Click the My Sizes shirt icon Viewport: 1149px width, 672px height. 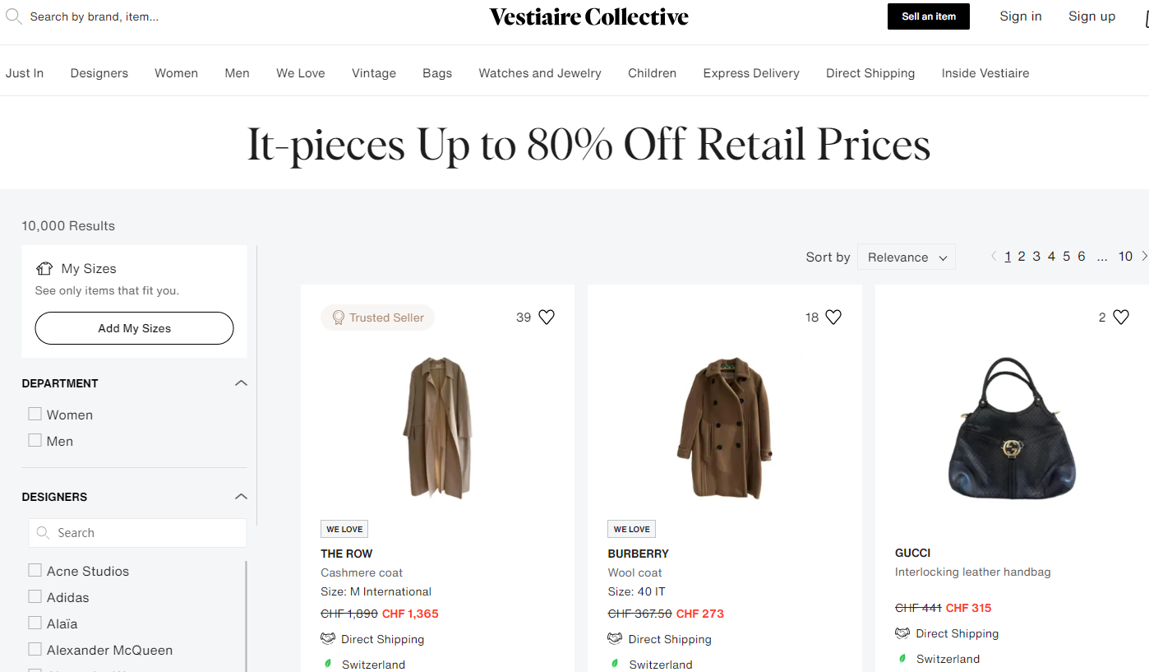click(x=44, y=269)
